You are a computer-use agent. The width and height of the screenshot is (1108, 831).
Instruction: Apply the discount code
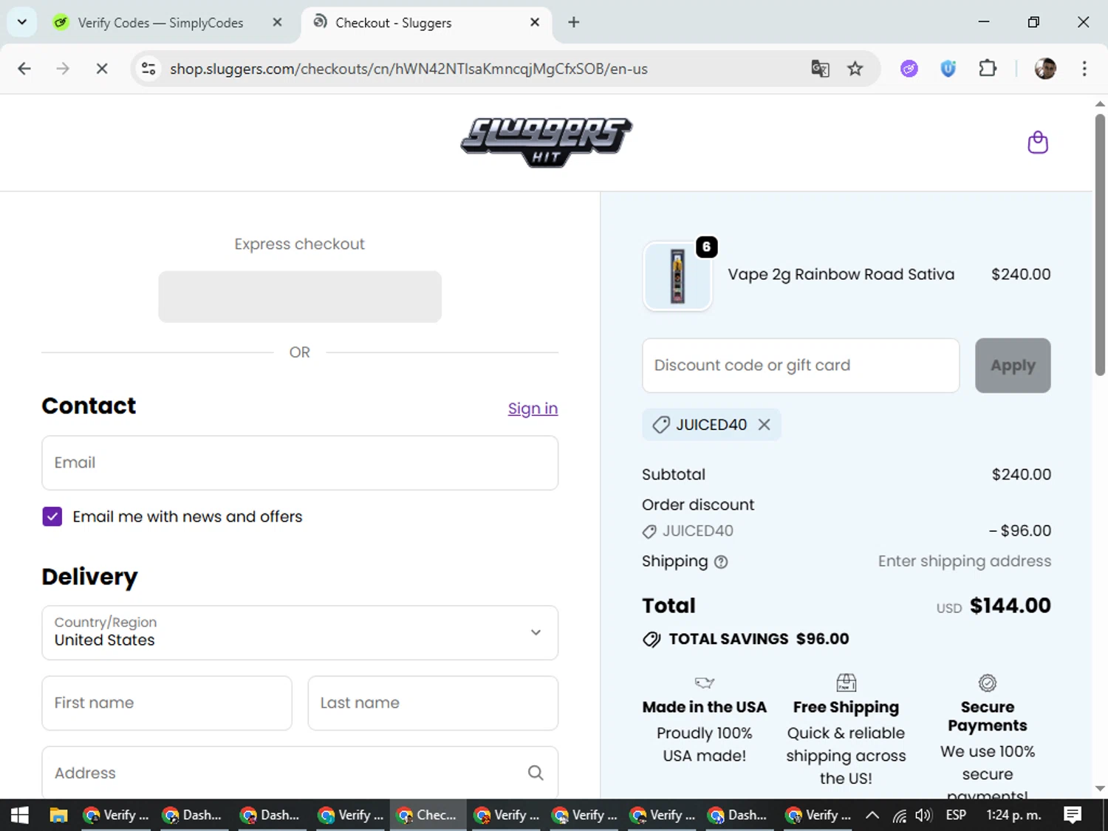point(1013,366)
